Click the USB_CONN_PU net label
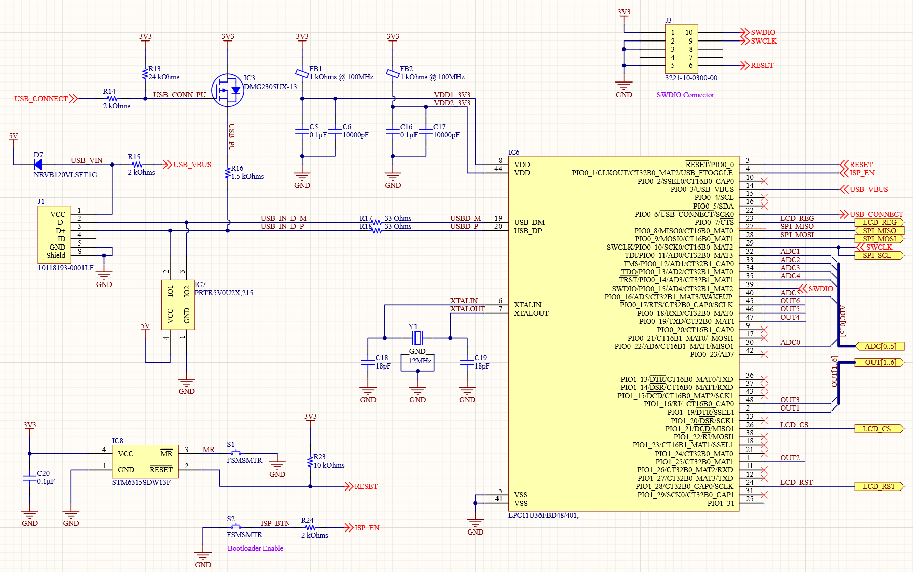913x572 pixels. (x=180, y=95)
